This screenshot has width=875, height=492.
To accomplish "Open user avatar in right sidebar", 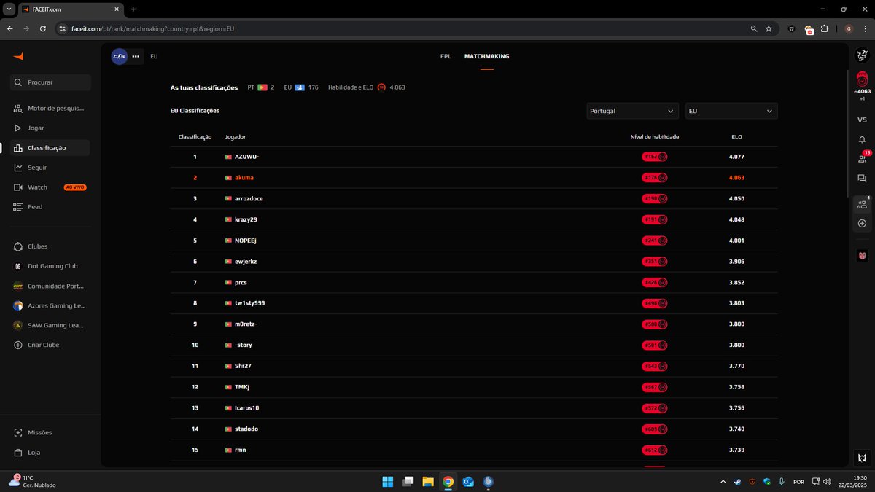I will coord(862,56).
